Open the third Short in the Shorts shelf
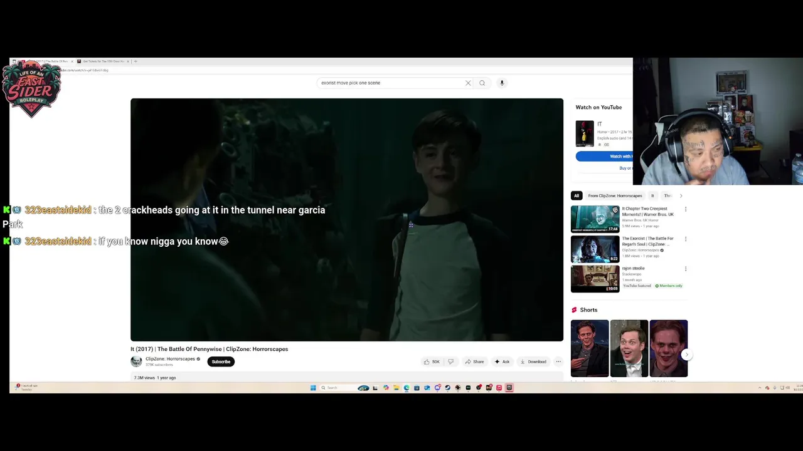 pyautogui.click(x=669, y=348)
